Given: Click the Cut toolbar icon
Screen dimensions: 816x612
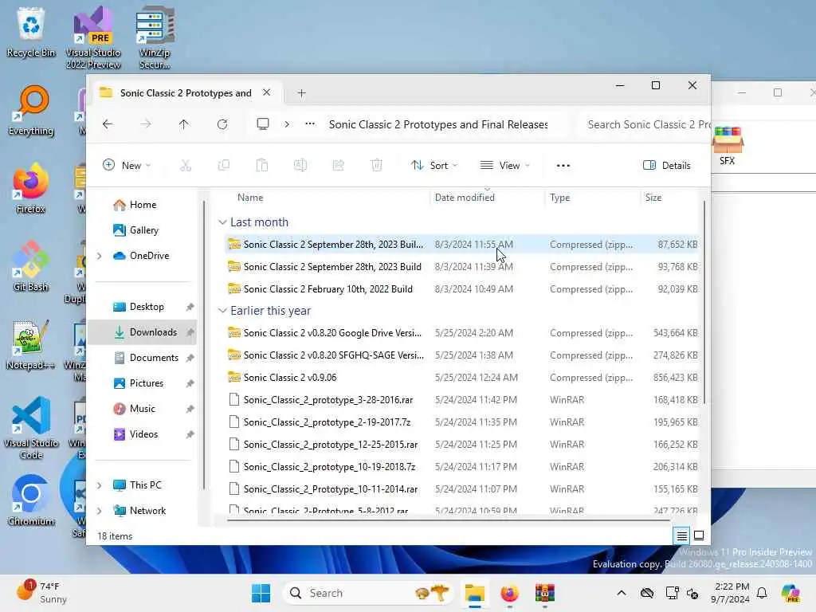Looking at the screenshot, I should [x=186, y=166].
